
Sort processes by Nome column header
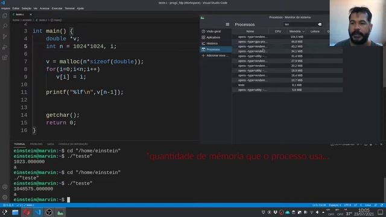click(250, 31)
